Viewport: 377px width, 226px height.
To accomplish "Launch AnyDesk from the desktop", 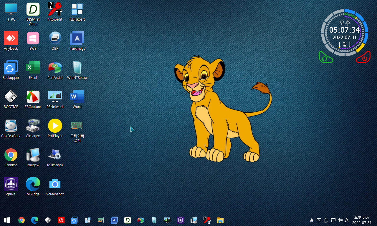I will click(11, 41).
